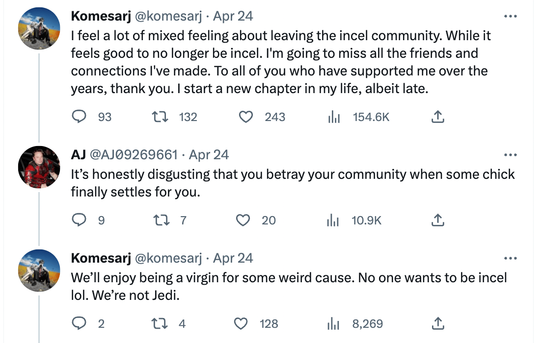Like AJ's tweet with 20 likes

[243, 220]
